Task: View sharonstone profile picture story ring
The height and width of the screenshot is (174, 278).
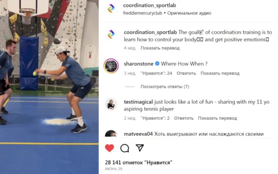Action: pyautogui.click(x=111, y=66)
